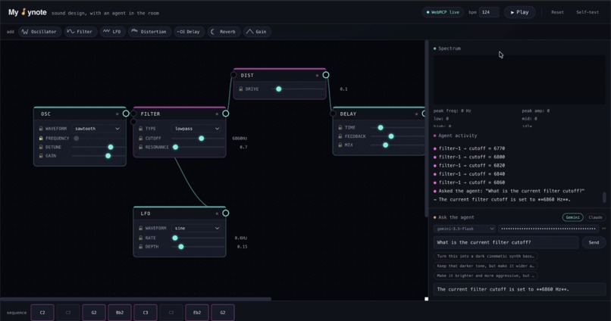611x321 pixels.
Task: Send the question to the agent
Action: click(x=594, y=242)
